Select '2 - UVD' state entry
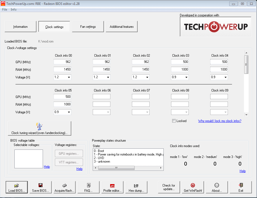 (x=99, y=158)
